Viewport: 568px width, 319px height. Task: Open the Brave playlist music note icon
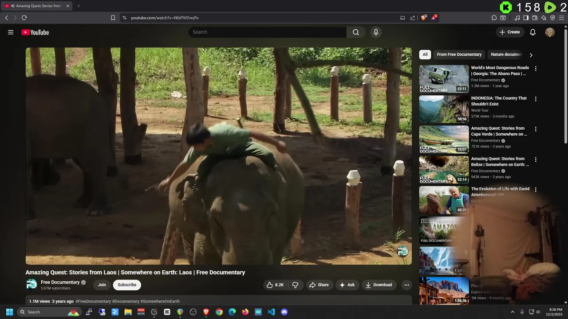(517, 18)
